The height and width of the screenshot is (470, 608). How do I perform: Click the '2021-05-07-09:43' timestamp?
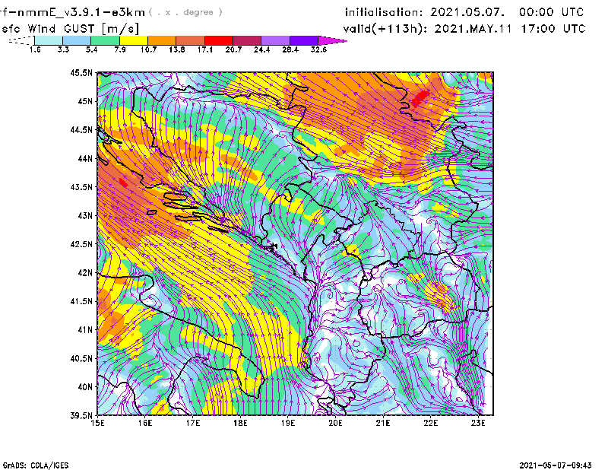point(556,465)
